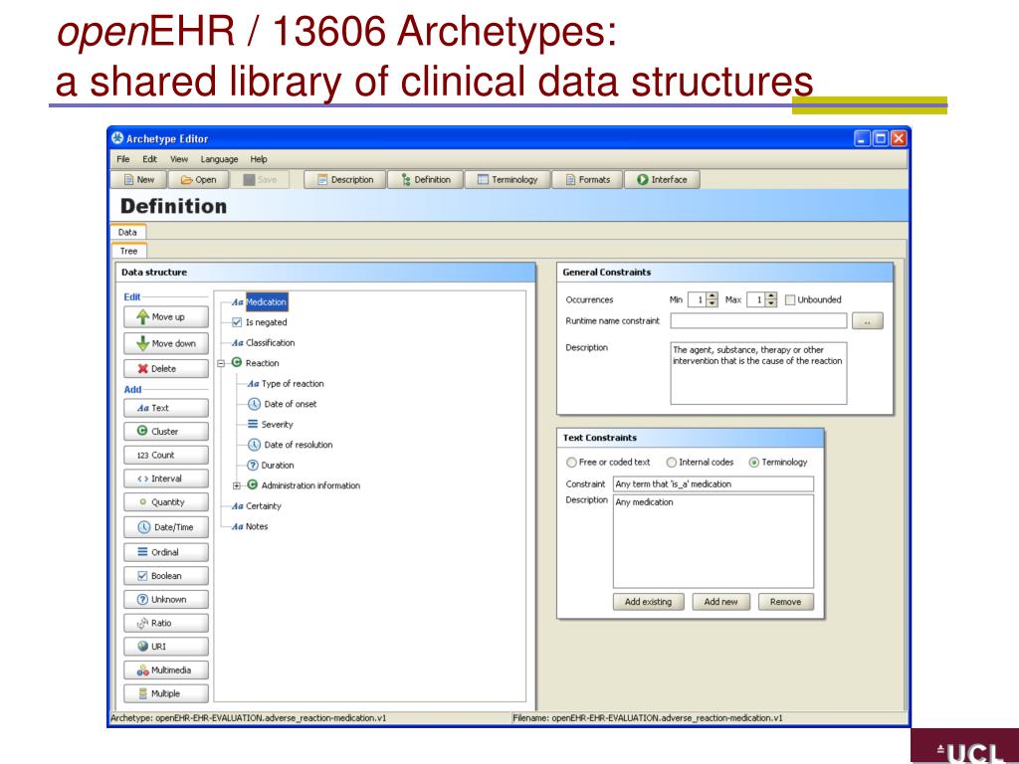
Task: Open the Formats view
Action: click(x=587, y=180)
